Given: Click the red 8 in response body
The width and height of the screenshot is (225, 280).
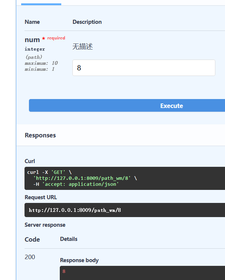Looking at the screenshot, I should [64, 271].
